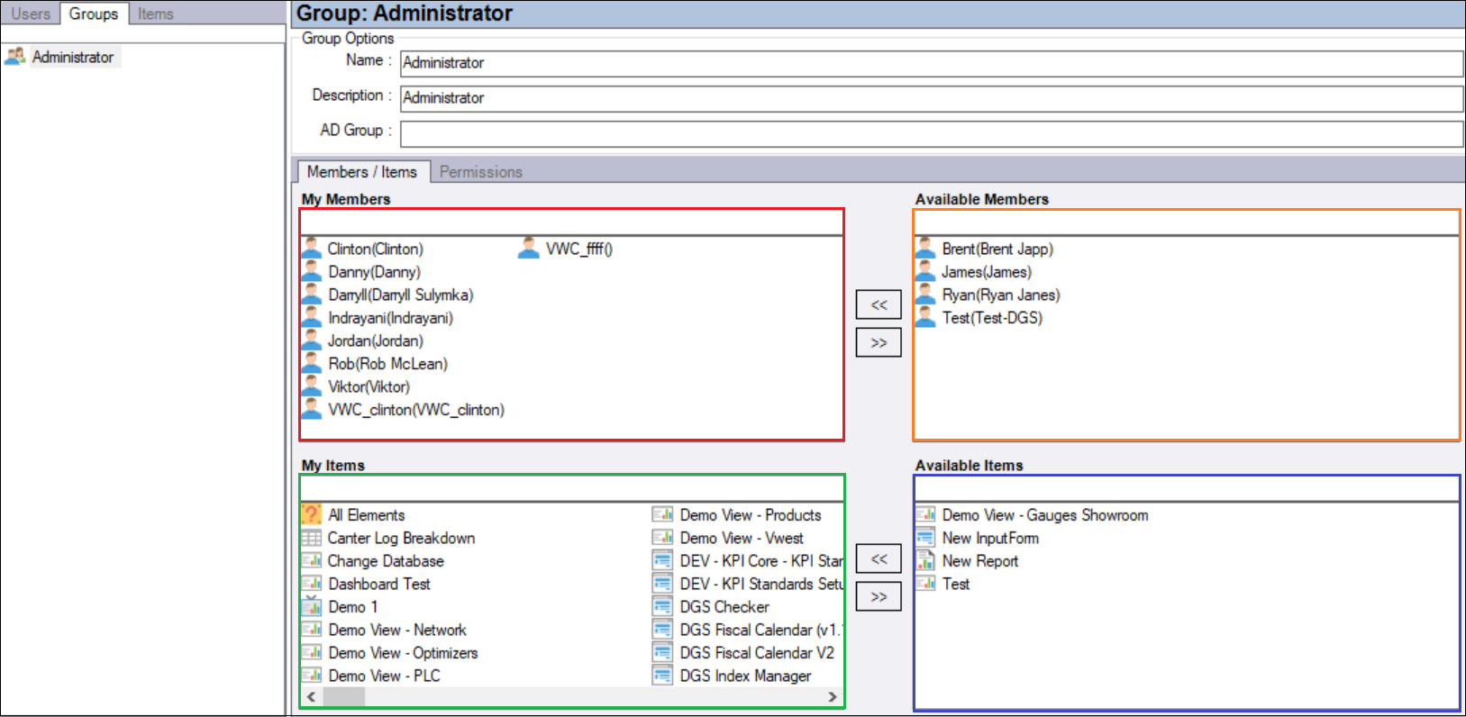This screenshot has width=1466, height=717.
Task: Select the All Elements question mark icon
Action: 312,514
